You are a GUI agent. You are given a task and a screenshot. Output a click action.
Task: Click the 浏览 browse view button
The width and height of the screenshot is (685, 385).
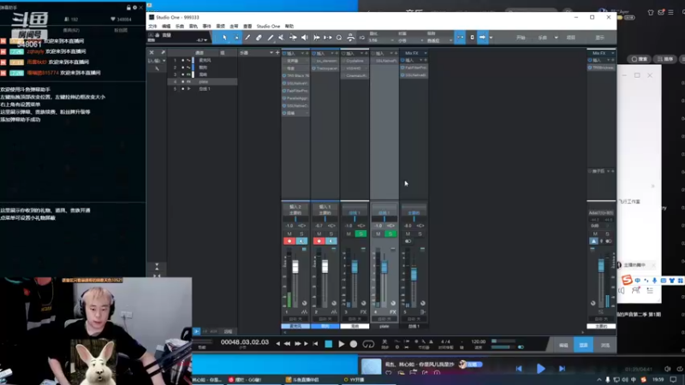(605, 345)
